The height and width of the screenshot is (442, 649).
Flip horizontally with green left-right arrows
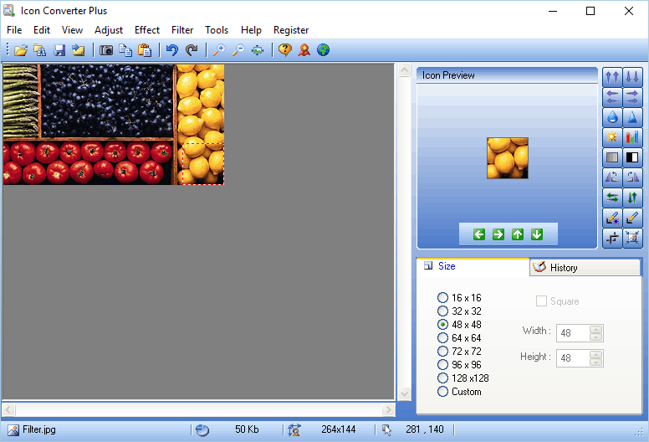(612, 198)
